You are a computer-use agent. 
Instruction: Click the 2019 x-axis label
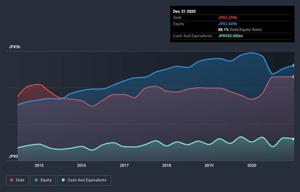[x=209, y=165]
